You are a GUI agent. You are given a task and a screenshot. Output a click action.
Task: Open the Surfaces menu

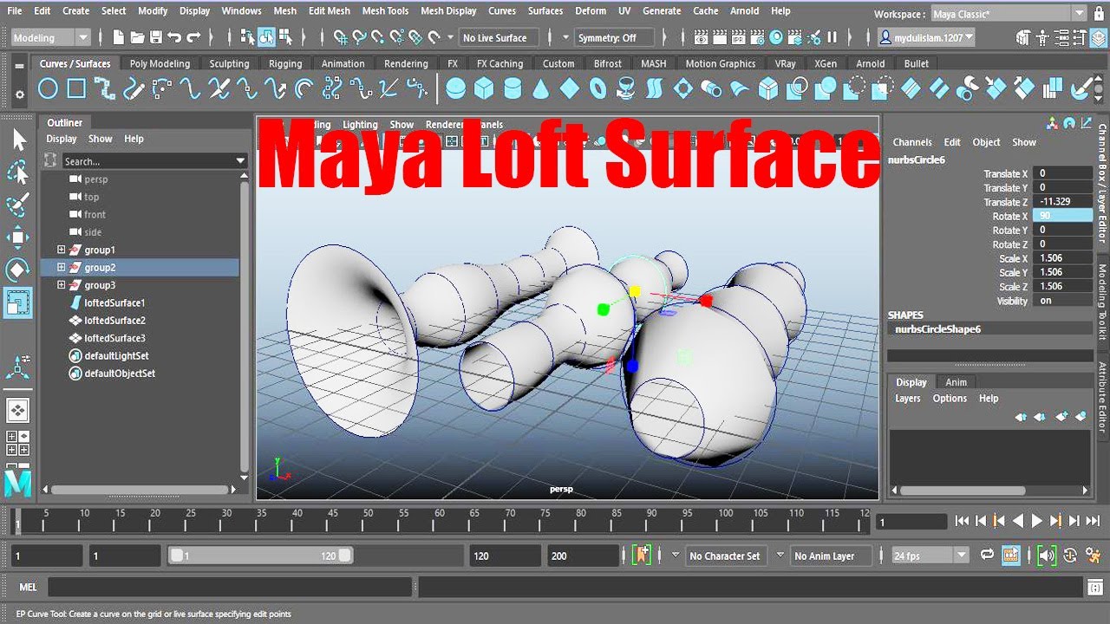(545, 11)
